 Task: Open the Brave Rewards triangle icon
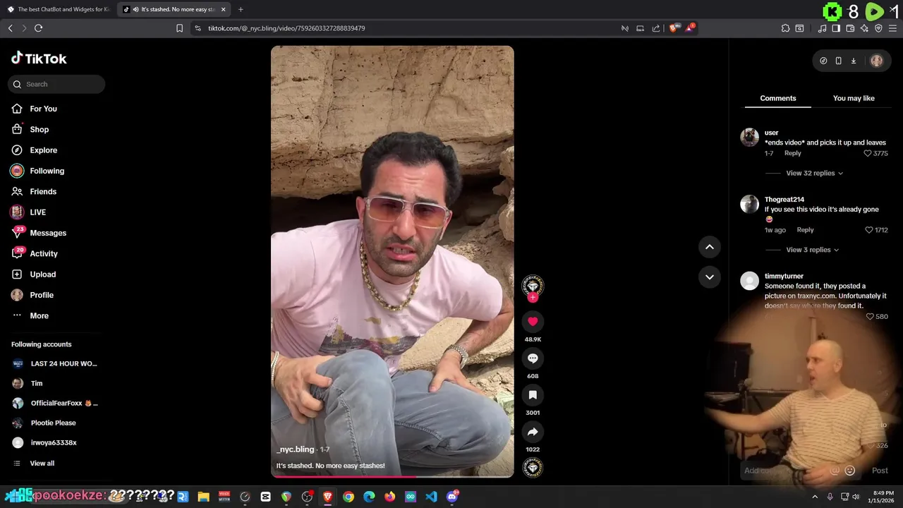[689, 28]
